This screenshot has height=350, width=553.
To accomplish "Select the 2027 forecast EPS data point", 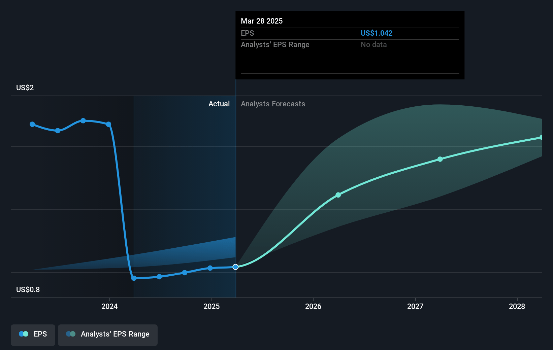I will 440,159.
